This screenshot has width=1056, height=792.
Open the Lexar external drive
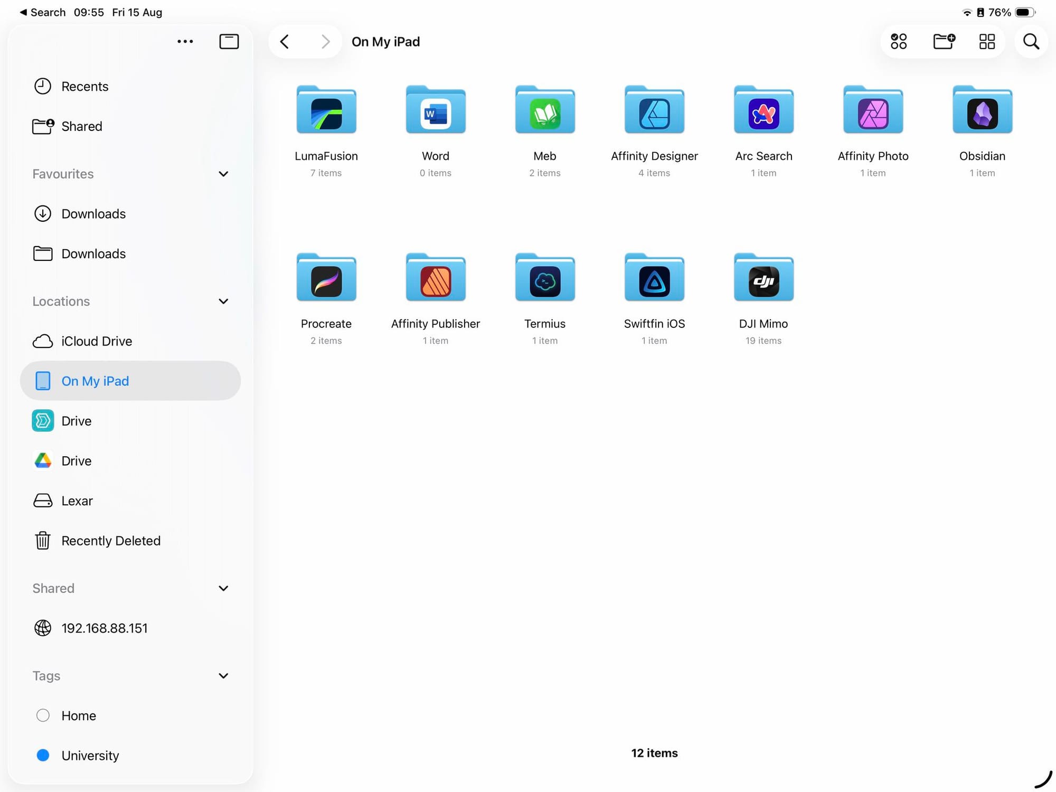130,501
